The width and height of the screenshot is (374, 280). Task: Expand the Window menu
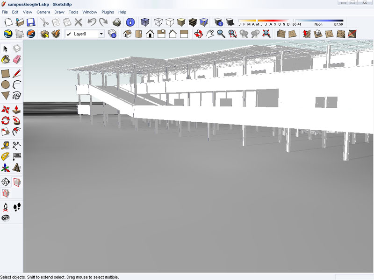coord(90,12)
